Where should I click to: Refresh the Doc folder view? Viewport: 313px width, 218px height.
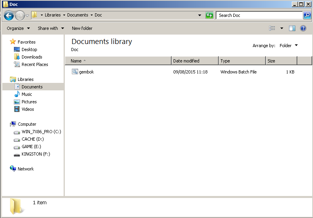[x=209, y=15]
